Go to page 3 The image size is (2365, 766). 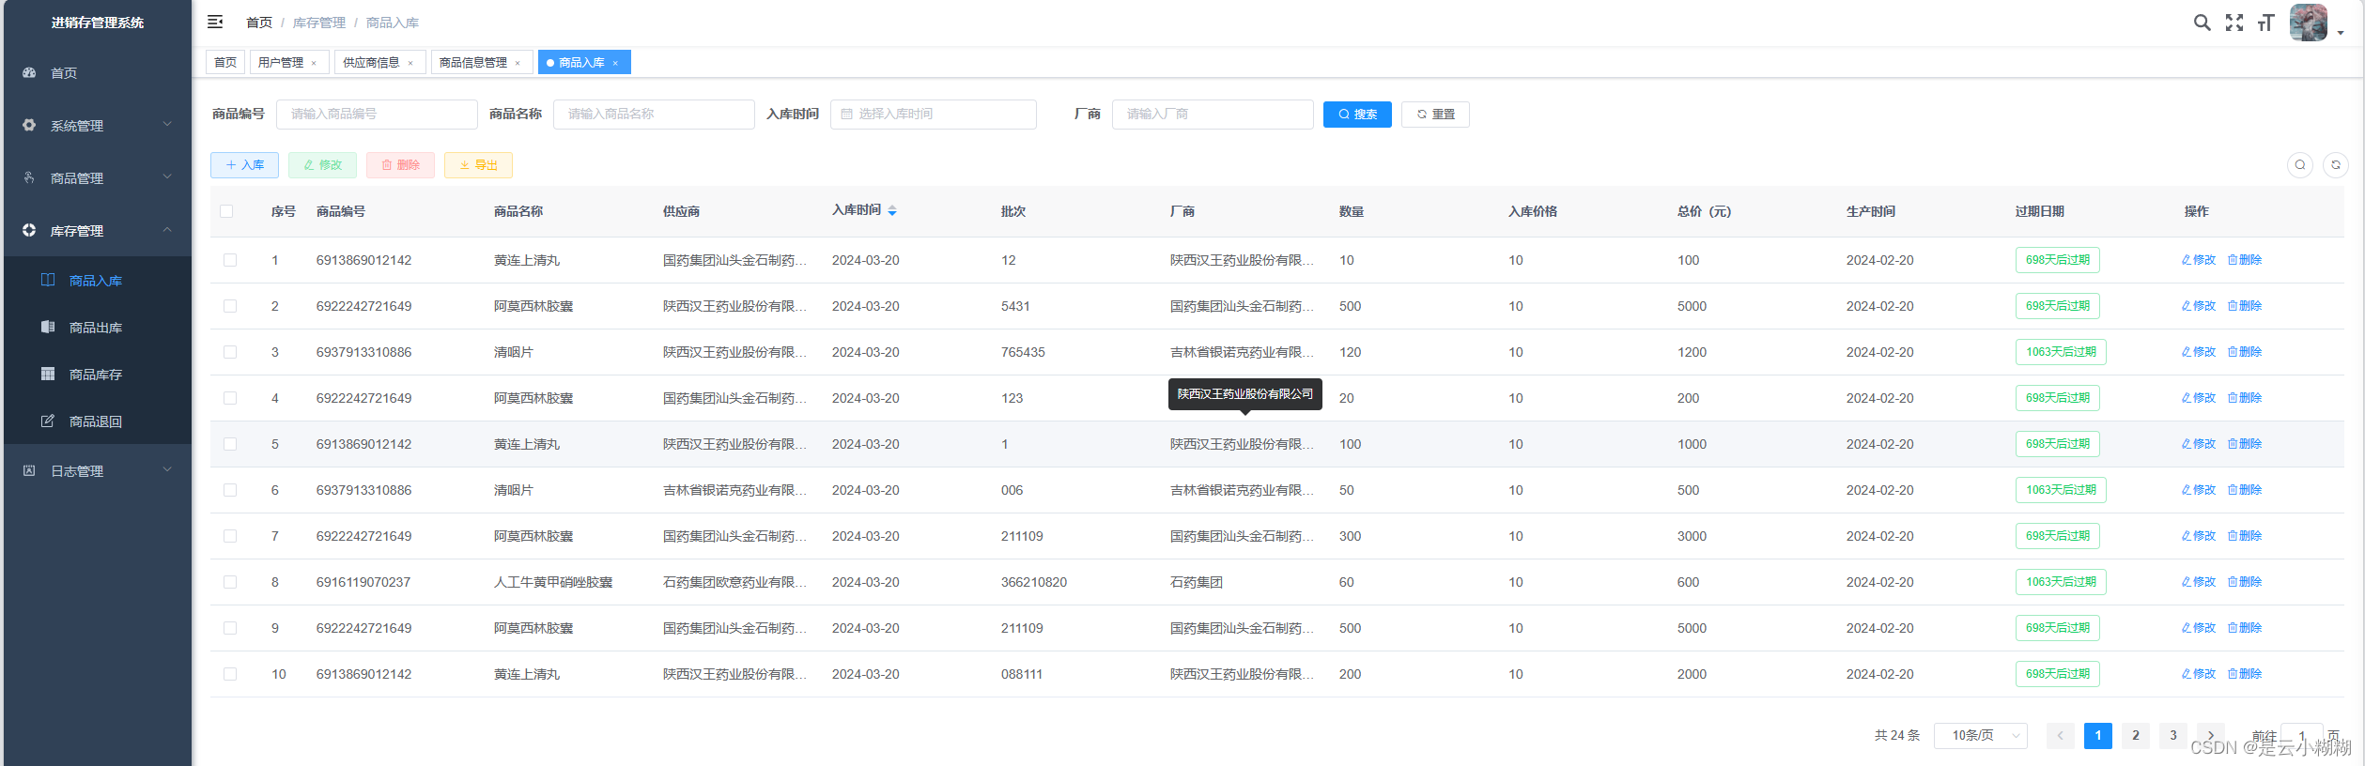[2173, 736]
